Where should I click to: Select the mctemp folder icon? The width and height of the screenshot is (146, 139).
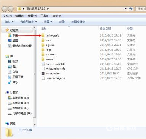point(43,54)
